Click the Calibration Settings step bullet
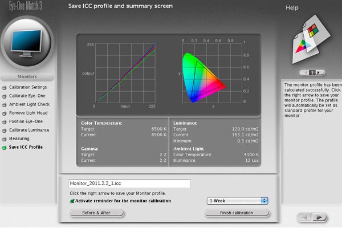Image resolution: width=342 pixels, height=228 pixels. tap(5, 87)
